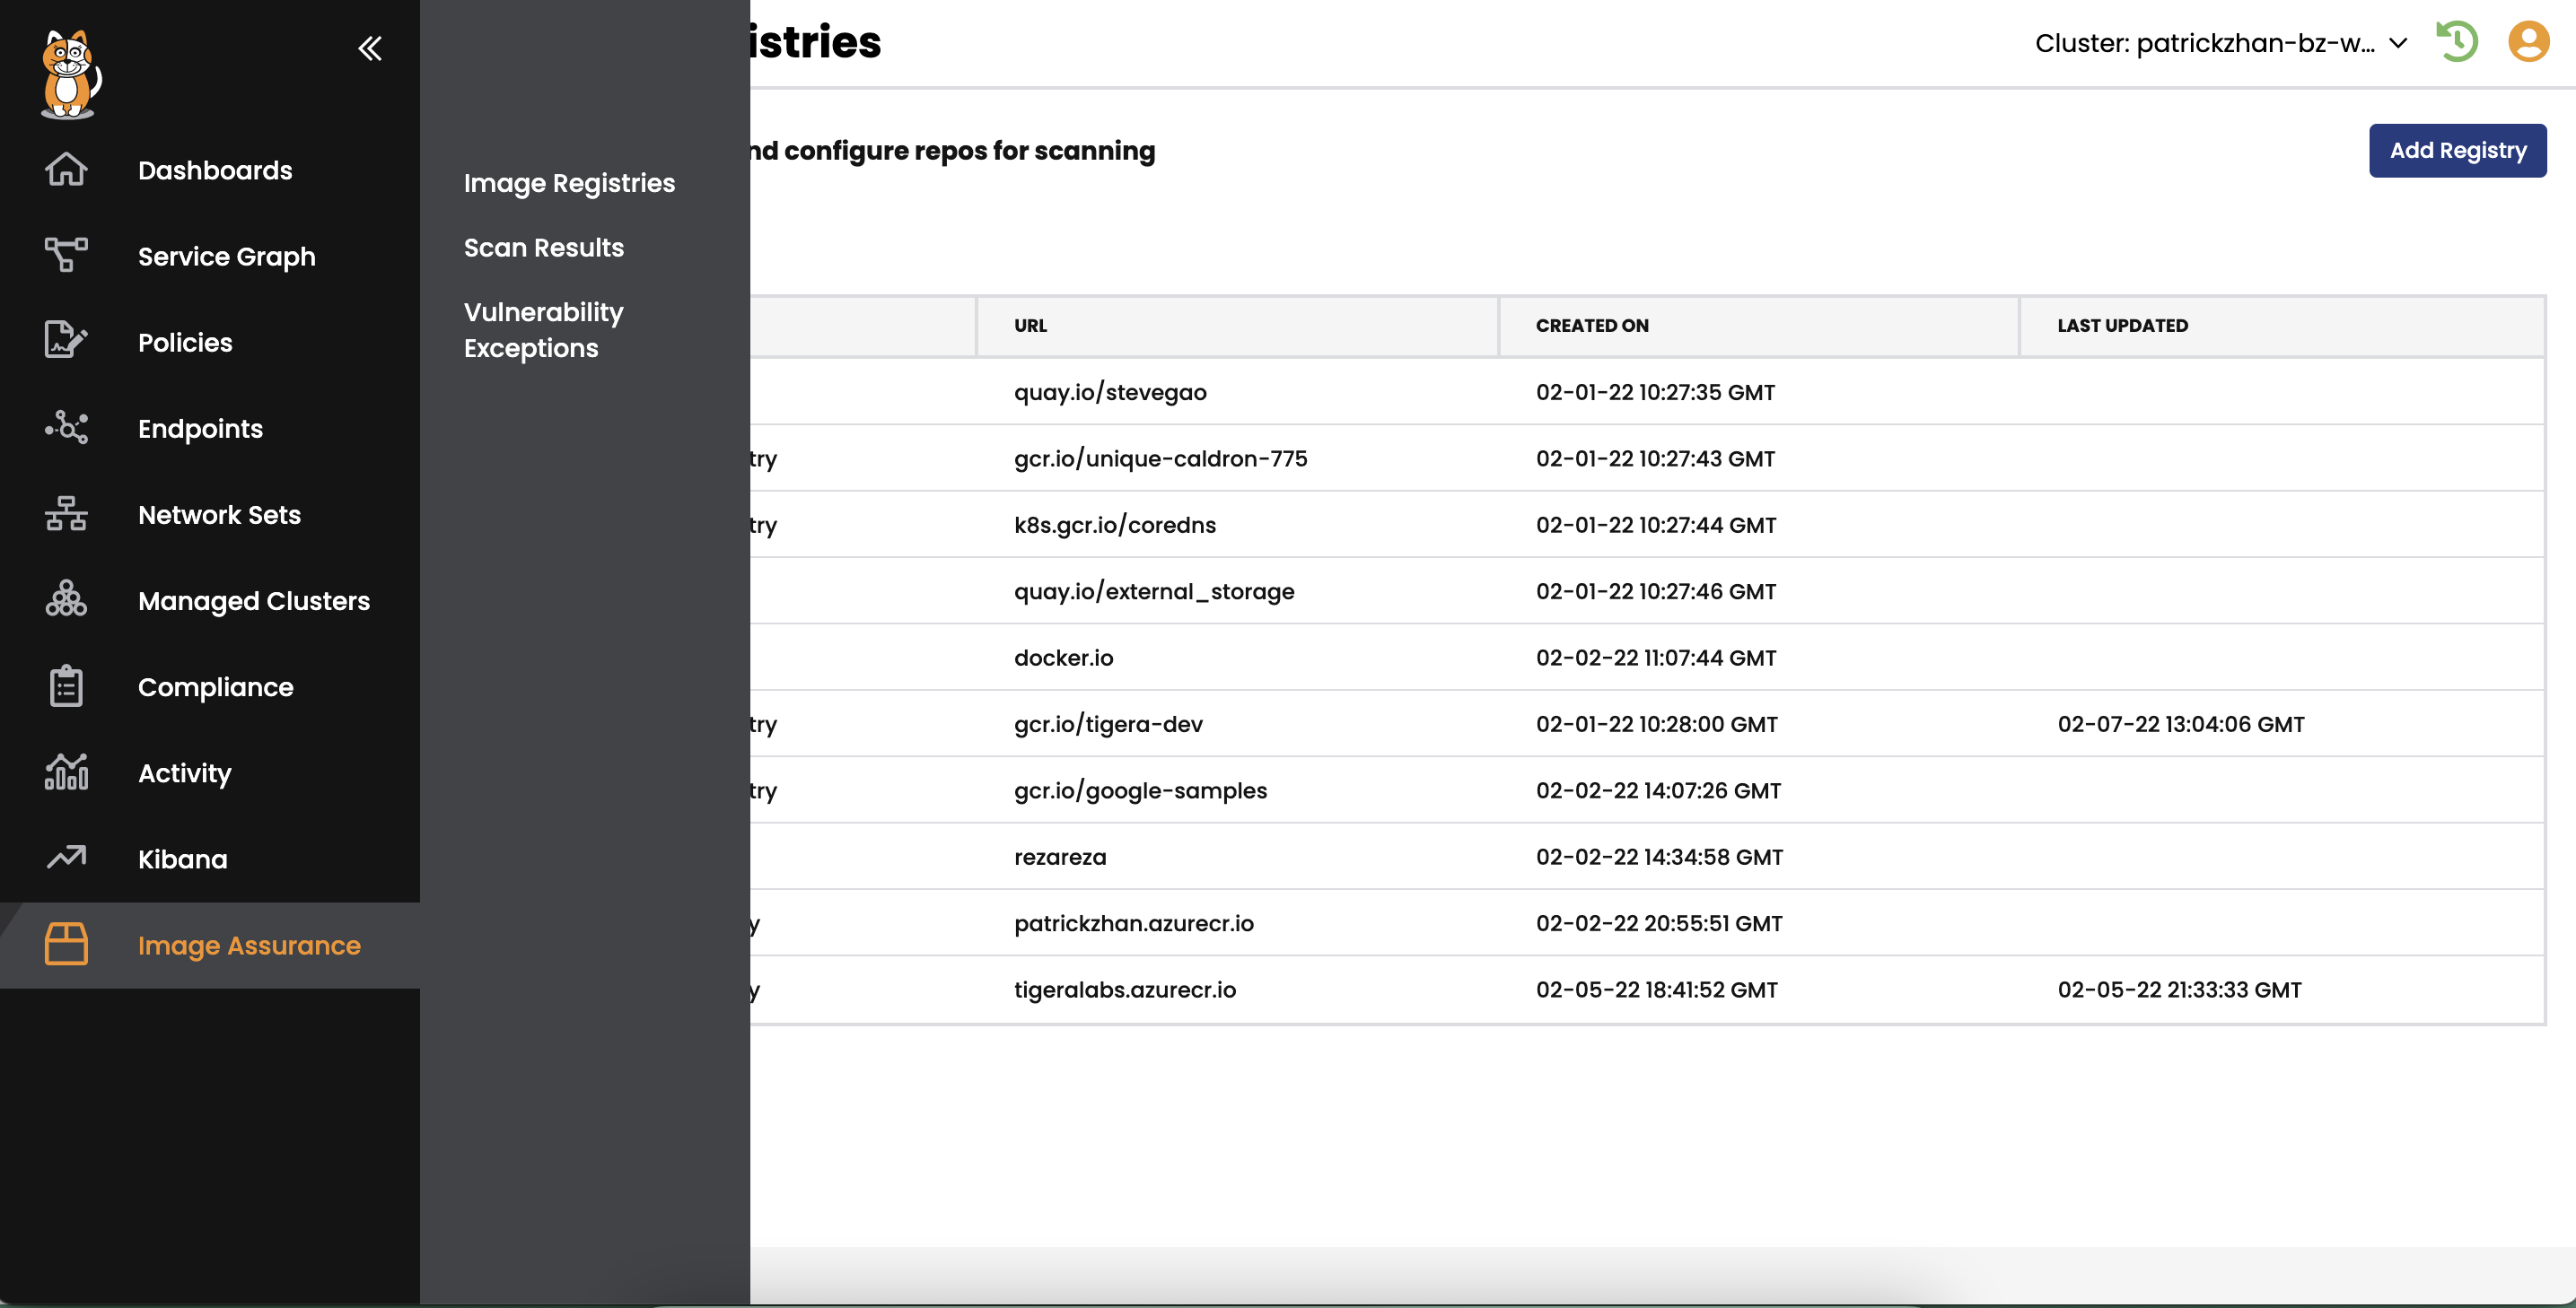Click the Policies document icon
The image size is (2576, 1308).
coord(66,342)
